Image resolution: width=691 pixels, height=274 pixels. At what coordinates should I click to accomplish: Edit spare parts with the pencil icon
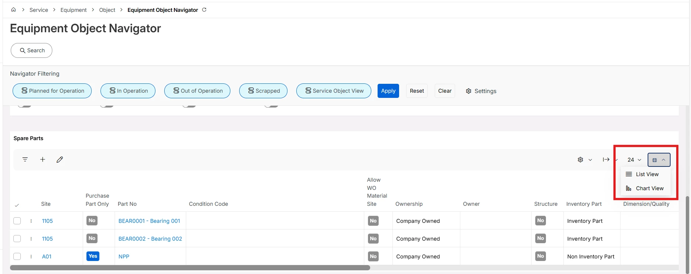pos(60,159)
